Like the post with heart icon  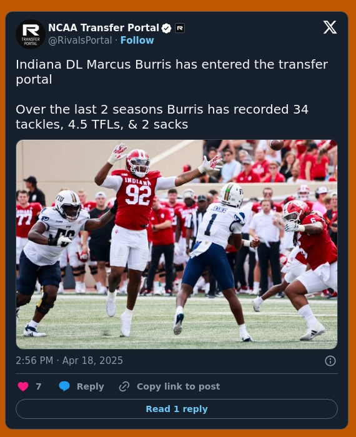23,386
